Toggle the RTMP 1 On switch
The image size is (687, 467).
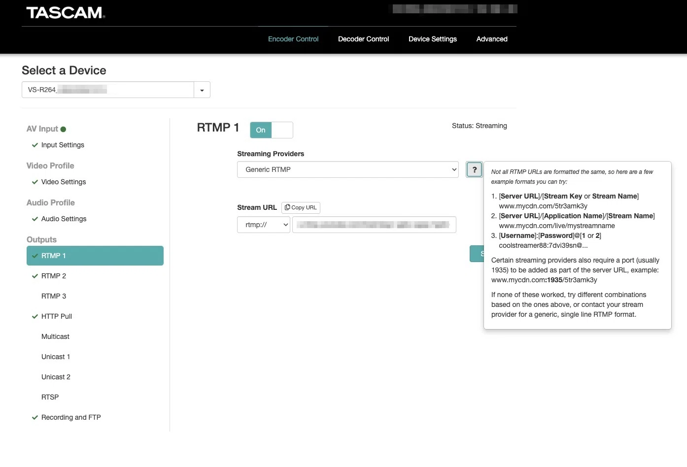point(272,130)
